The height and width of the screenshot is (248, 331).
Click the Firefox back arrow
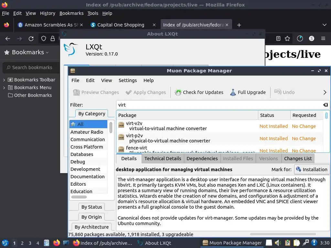(8, 39)
